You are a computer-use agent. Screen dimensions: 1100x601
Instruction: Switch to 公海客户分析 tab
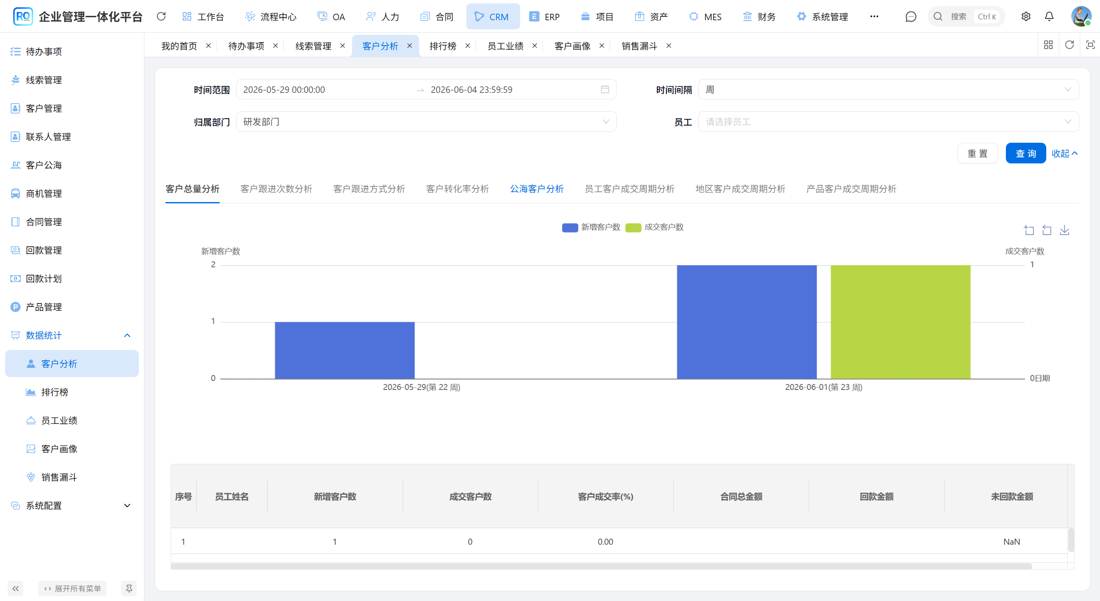pos(537,189)
